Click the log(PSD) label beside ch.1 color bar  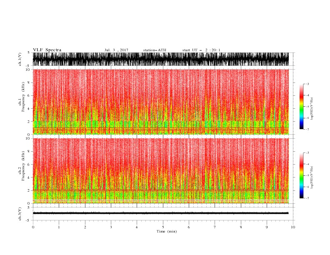[x=312, y=108]
